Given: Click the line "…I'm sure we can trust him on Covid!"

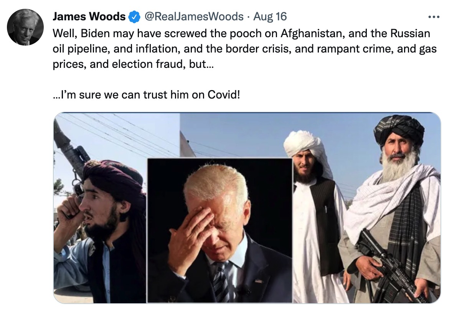Looking at the screenshot, I should pos(147,94).
